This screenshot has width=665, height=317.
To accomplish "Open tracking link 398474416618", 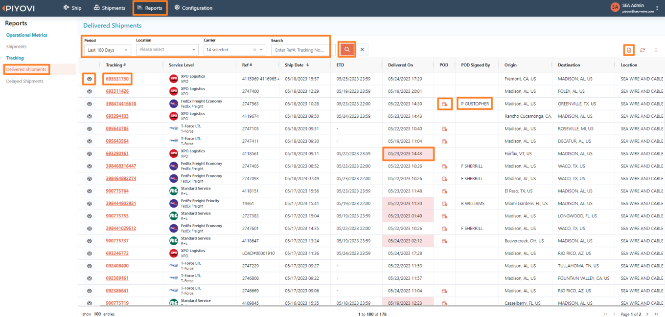I will (x=121, y=104).
